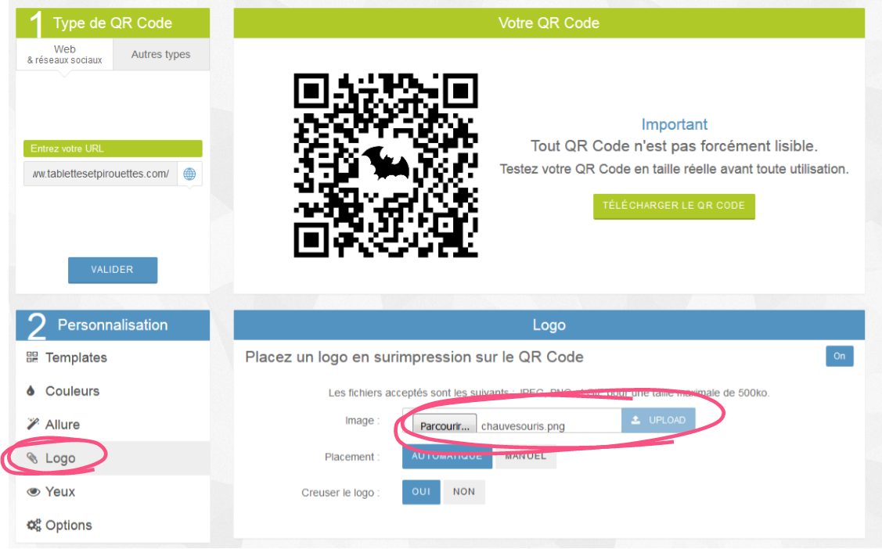
Task: Click the blue 'Logo' panel header
Action: [549, 325]
